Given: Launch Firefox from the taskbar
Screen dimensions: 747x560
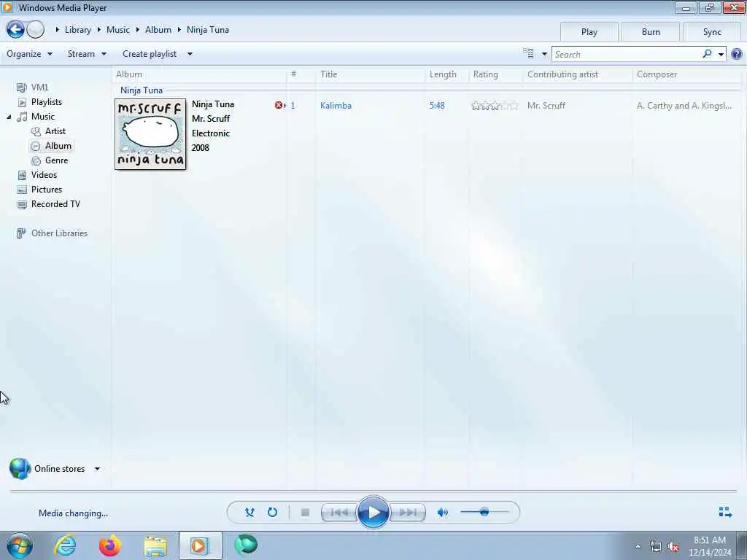Looking at the screenshot, I should 109,545.
